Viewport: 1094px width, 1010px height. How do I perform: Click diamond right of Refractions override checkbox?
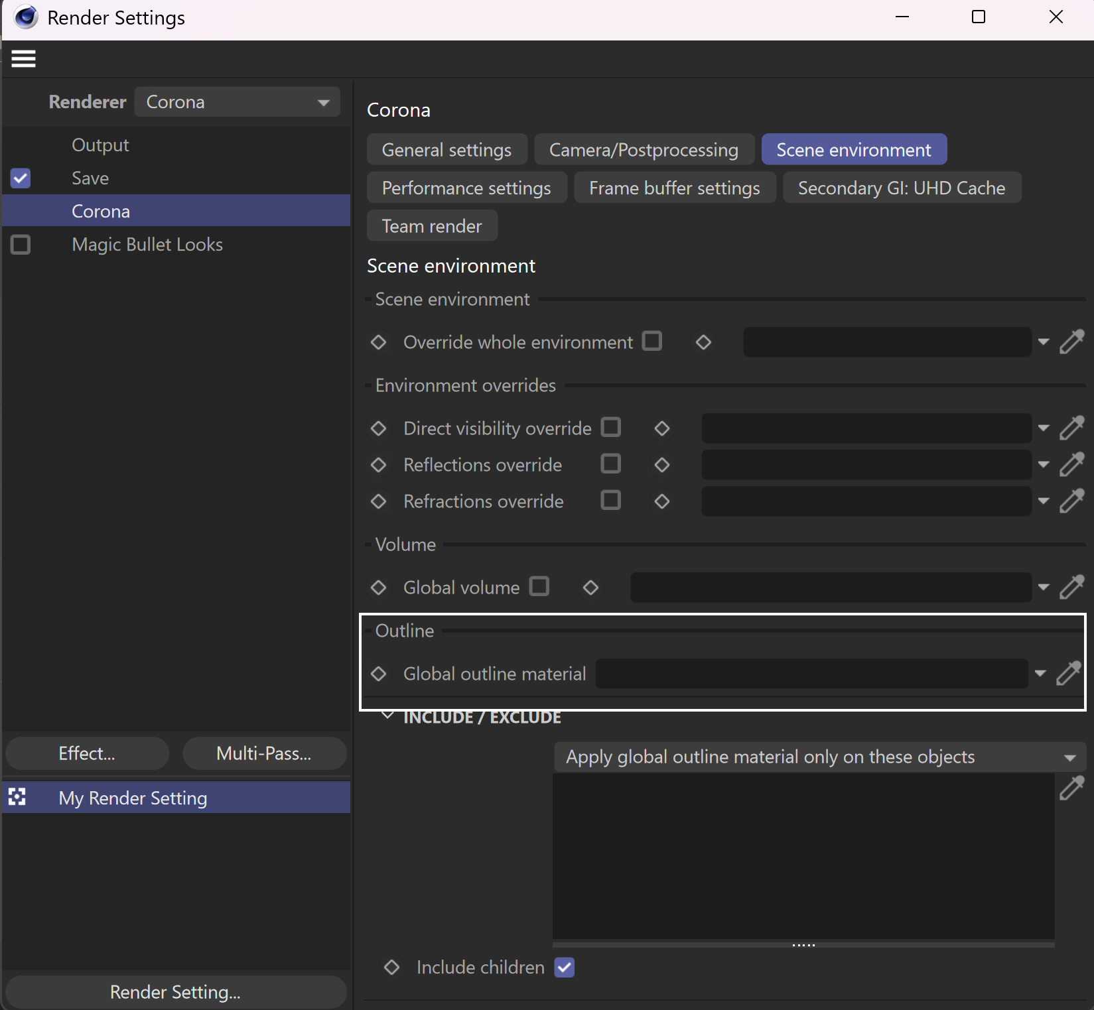(x=661, y=501)
